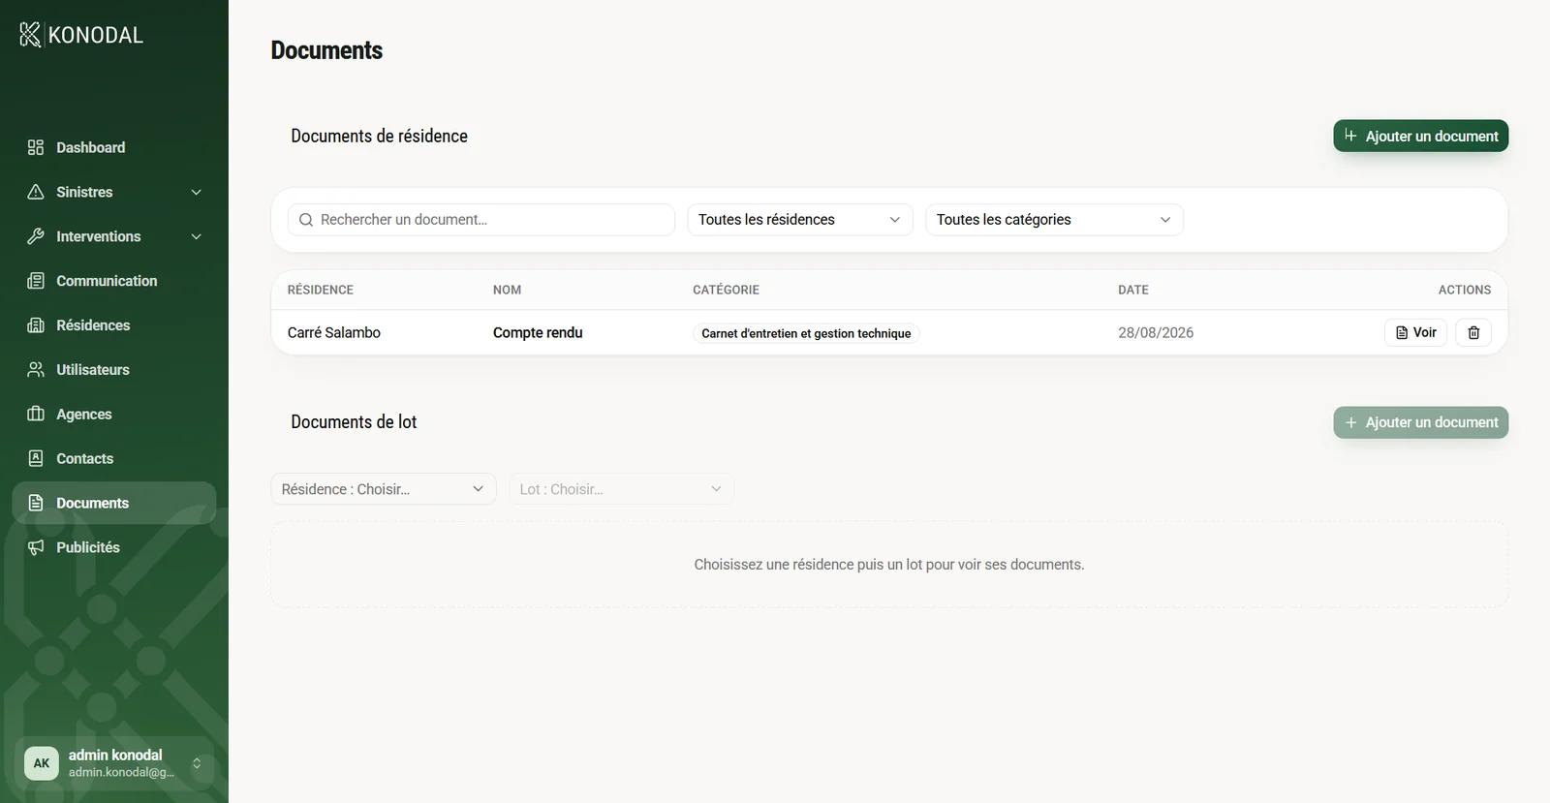Open the Utilisateurs section
The image size is (1550, 803).
click(114, 370)
